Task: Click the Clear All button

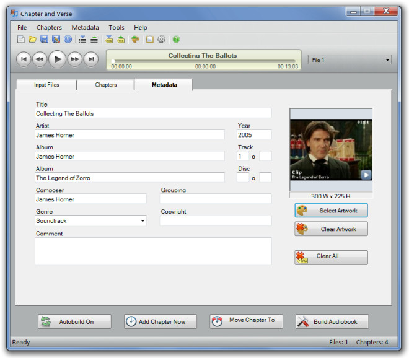Action: tap(331, 258)
